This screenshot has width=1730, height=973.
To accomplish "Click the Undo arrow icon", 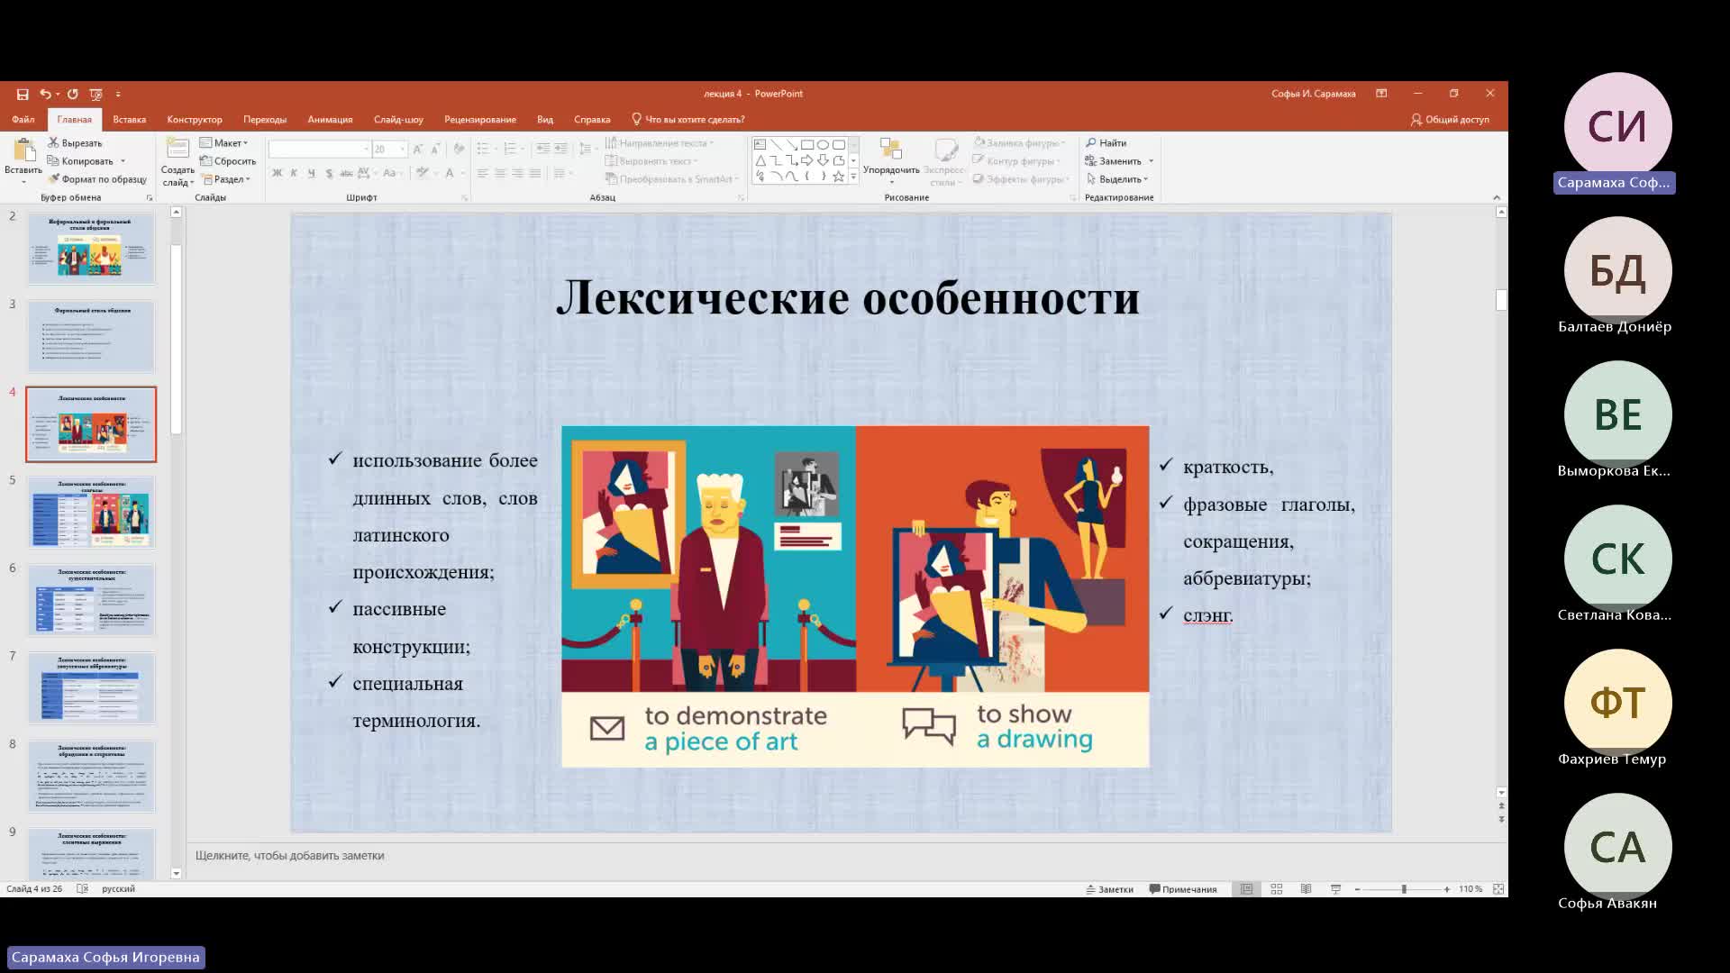I will 45,94.
